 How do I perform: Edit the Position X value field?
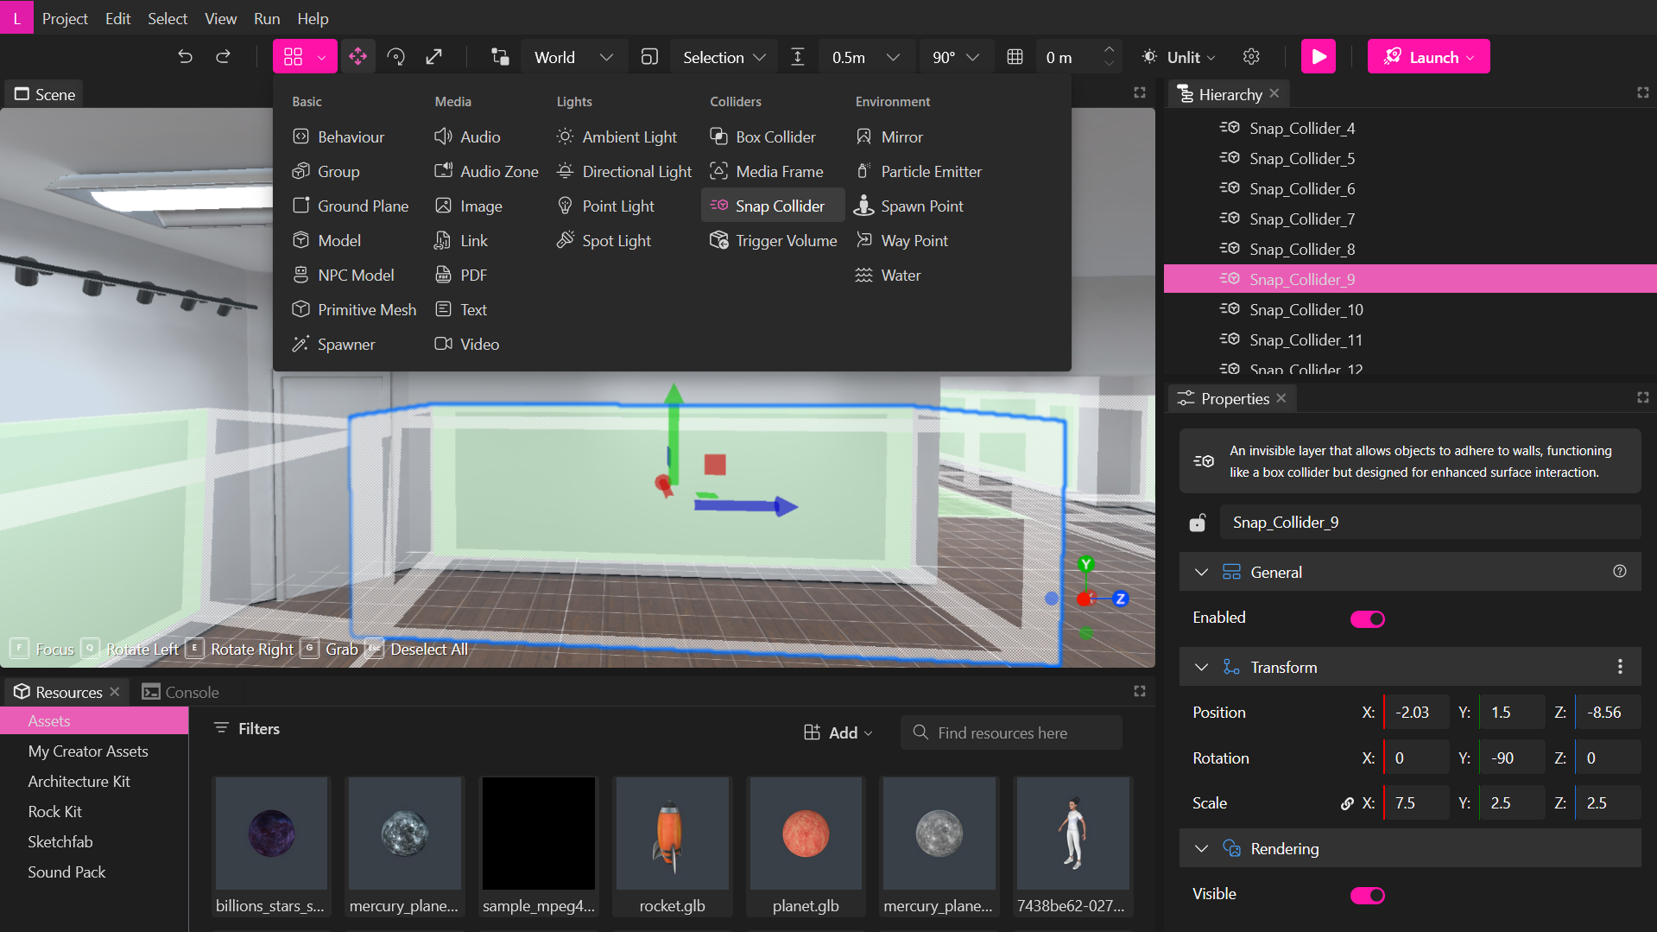pyautogui.click(x=1416, y=713)
